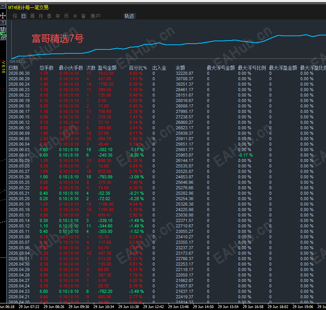
Task: Click the 2026.06.03 loss row date
Action: pos(19,150)
